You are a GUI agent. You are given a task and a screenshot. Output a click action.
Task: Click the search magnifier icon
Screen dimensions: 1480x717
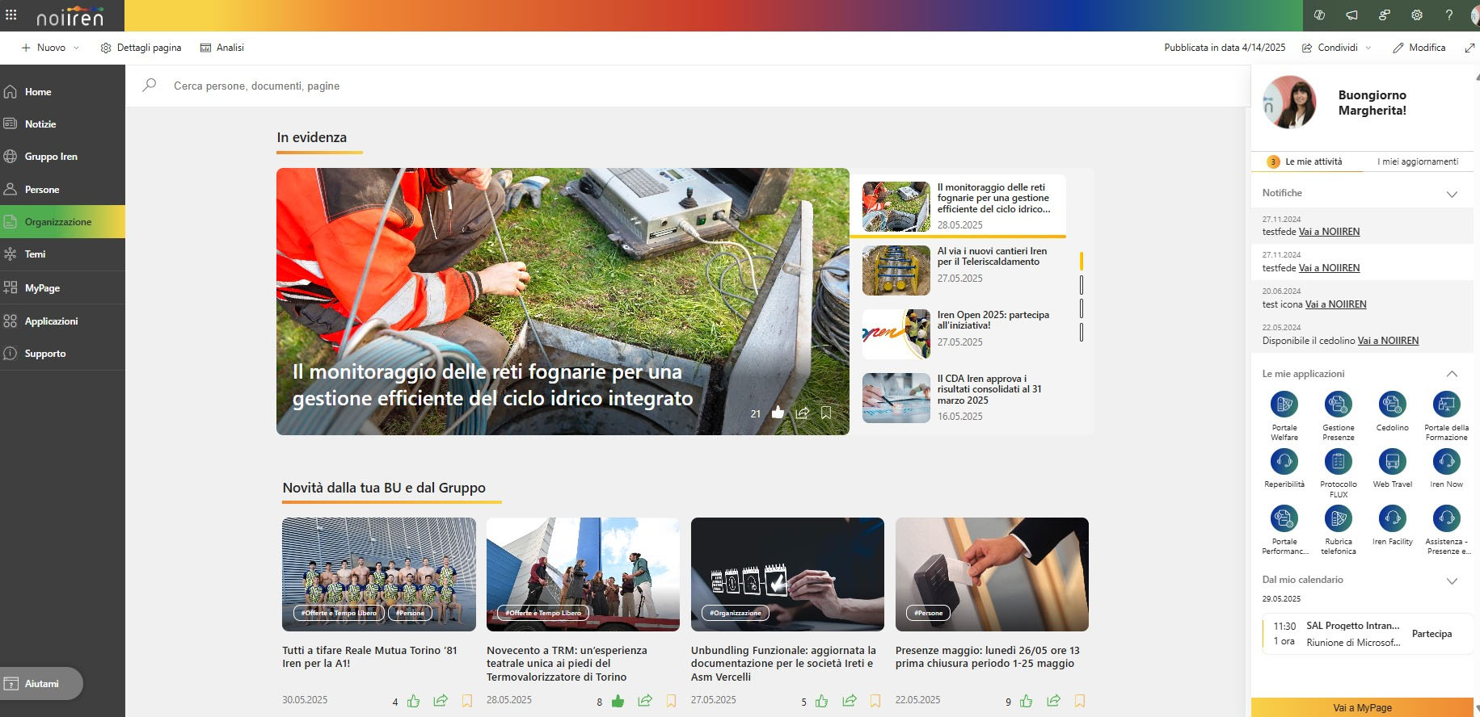point(150,86)
